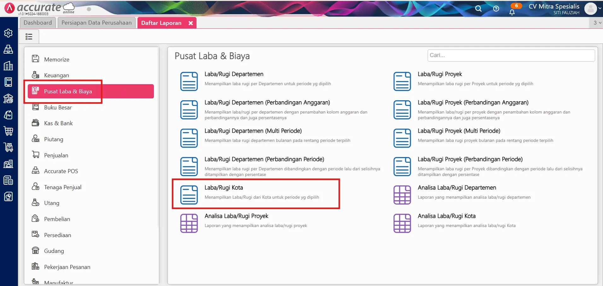Image resolution: width=603 pixels, height=286 pixels.
Task: Toggle the report list view icon
Action: click(29, 37)
